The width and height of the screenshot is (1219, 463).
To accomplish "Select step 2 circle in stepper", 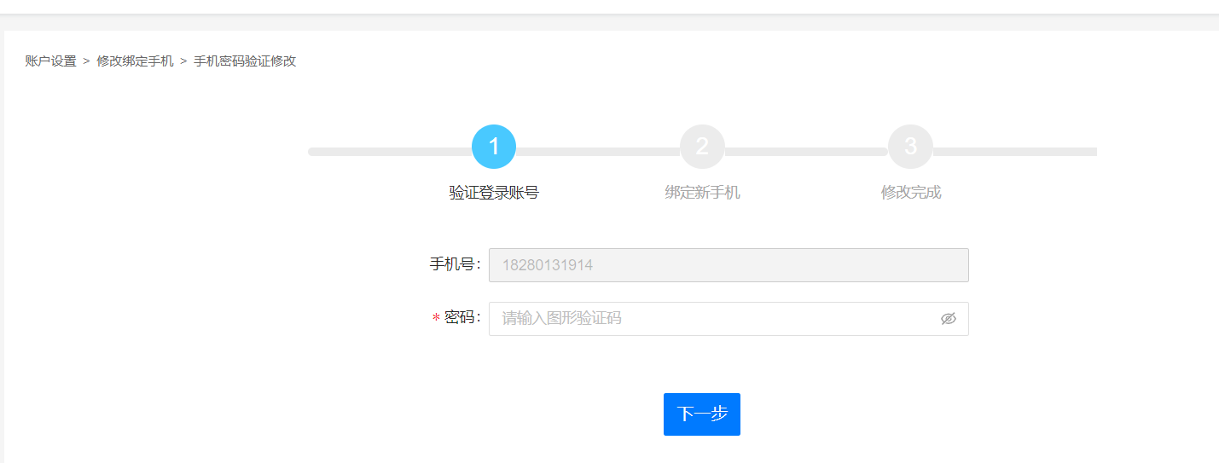I will click(702, 147).
